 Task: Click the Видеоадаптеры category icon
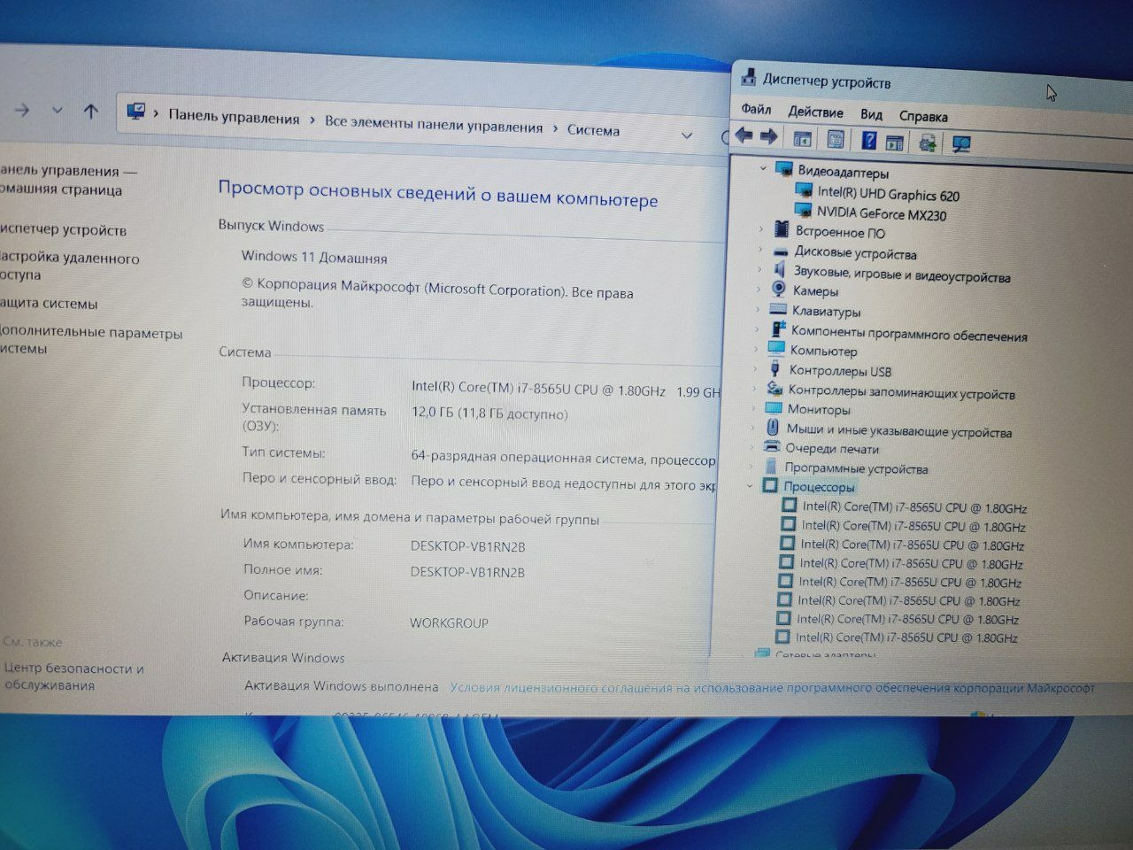783,169
